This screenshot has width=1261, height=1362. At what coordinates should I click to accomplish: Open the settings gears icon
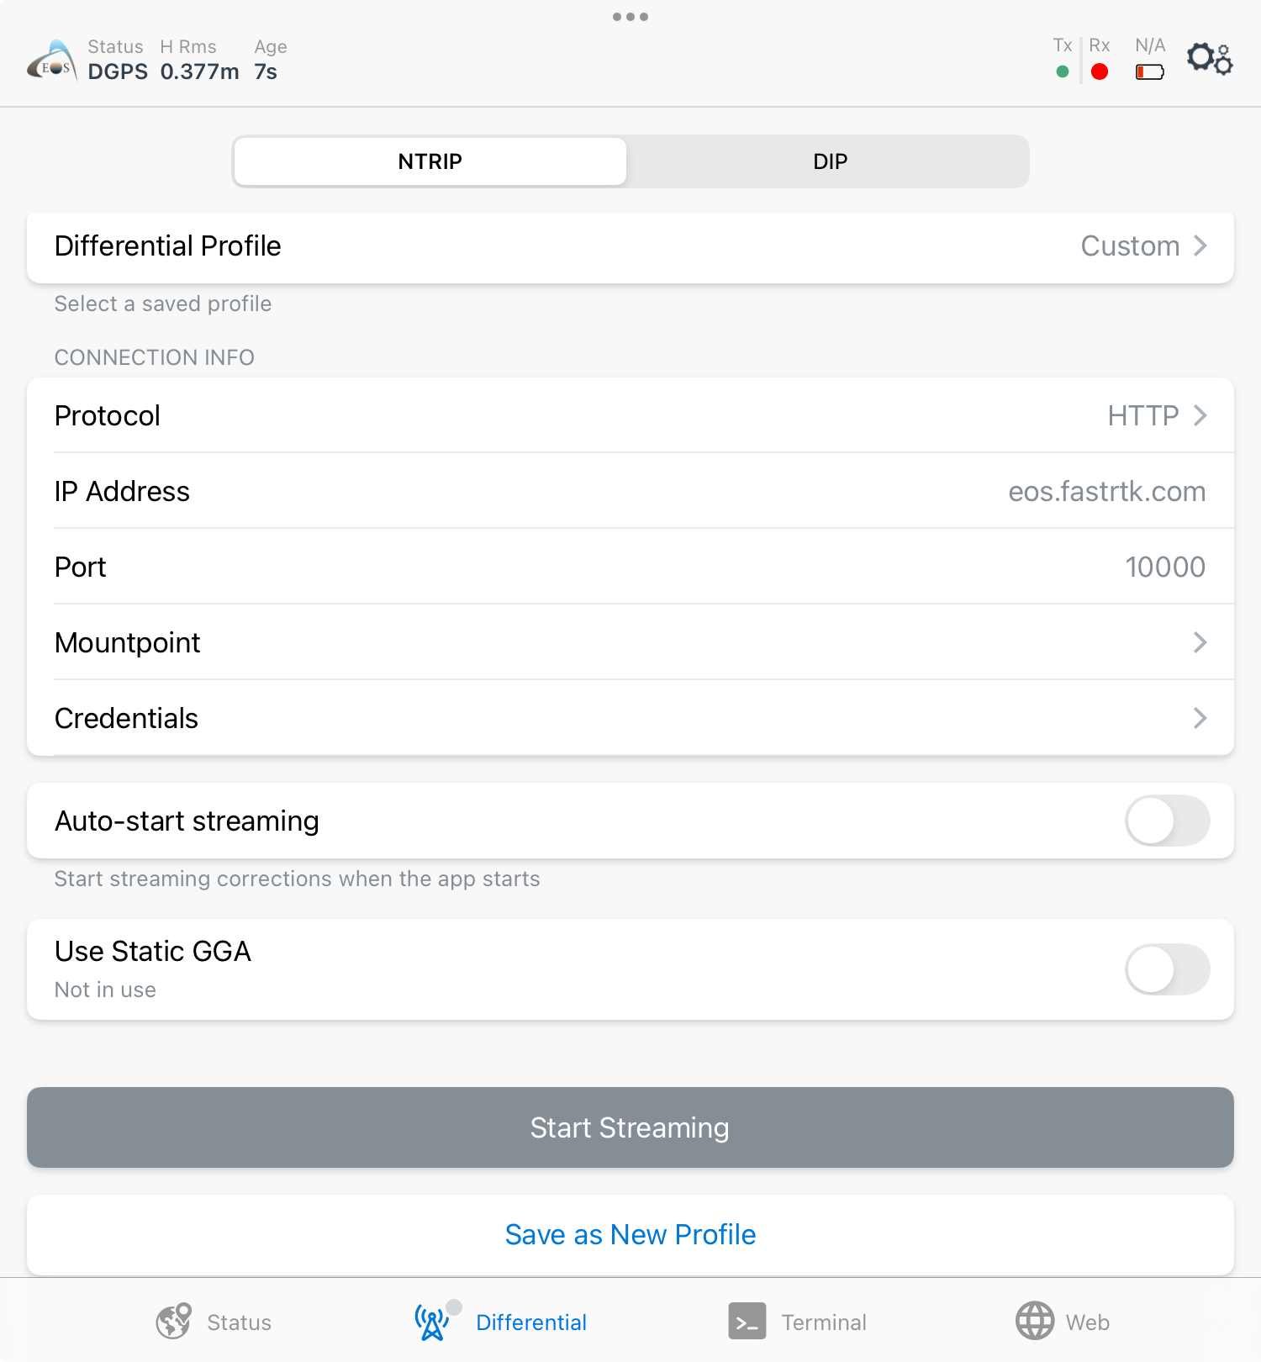point(1210,59)
